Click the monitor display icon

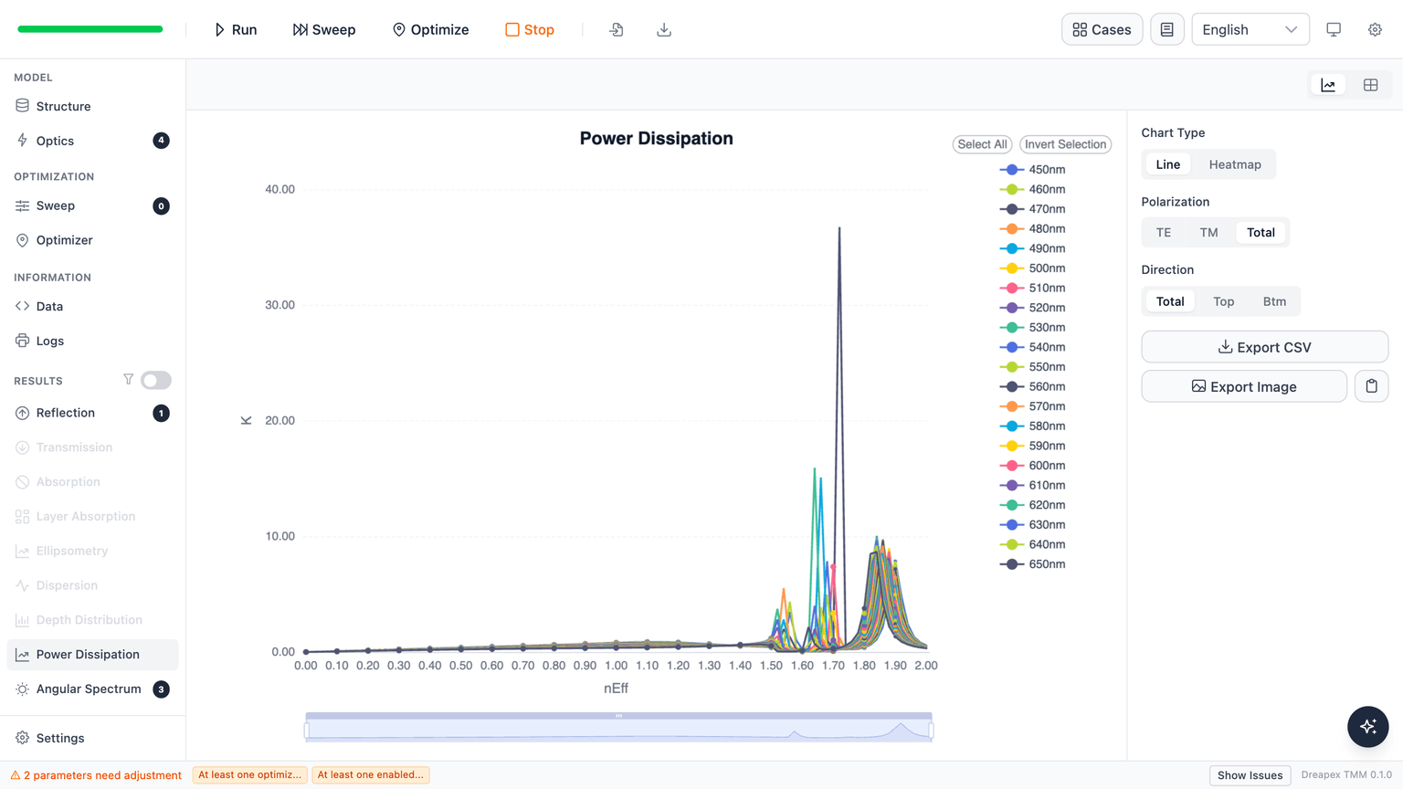pos(1334,29)
